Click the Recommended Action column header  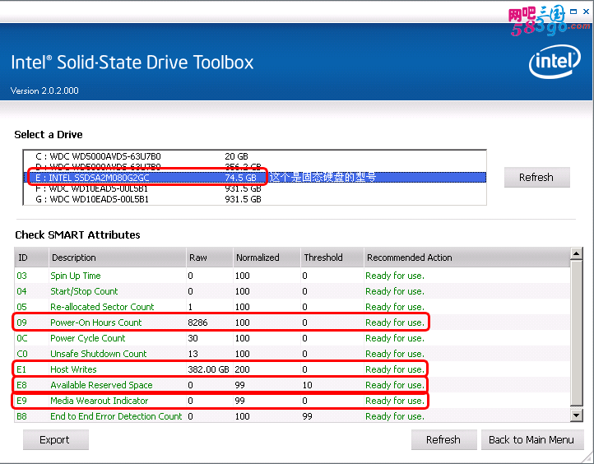tap(467, 258)
